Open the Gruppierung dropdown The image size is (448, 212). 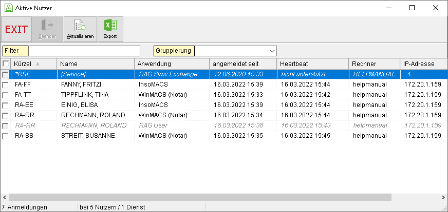point(271,51)
